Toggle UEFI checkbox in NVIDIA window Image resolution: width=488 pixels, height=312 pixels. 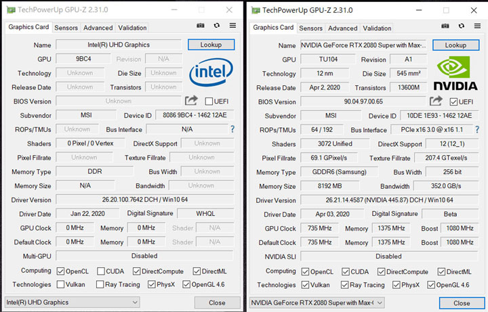point(453,102)
